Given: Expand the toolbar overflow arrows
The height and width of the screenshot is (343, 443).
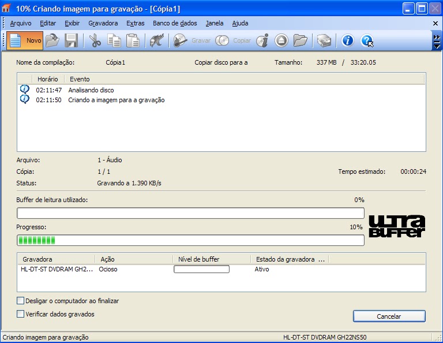Looking at the screenshot, I should pos(437,41).
